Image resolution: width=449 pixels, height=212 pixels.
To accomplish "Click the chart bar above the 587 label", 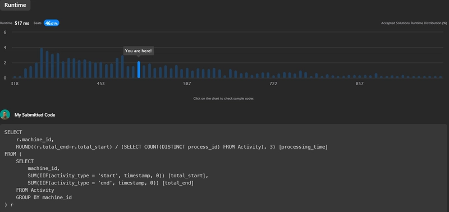I will point(187,73).
